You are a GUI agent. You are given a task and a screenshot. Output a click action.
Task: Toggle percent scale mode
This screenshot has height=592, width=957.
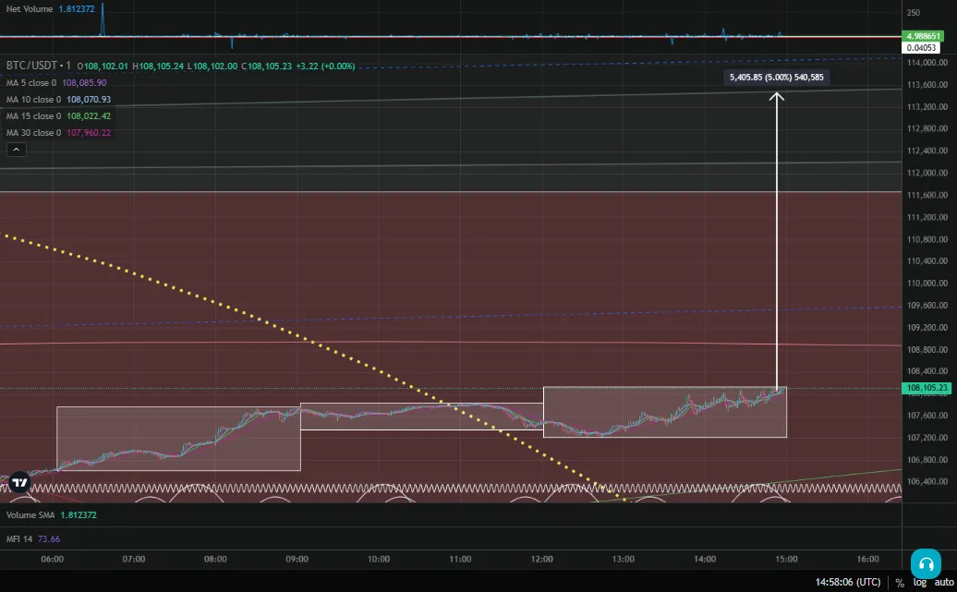tap(900, 583)
